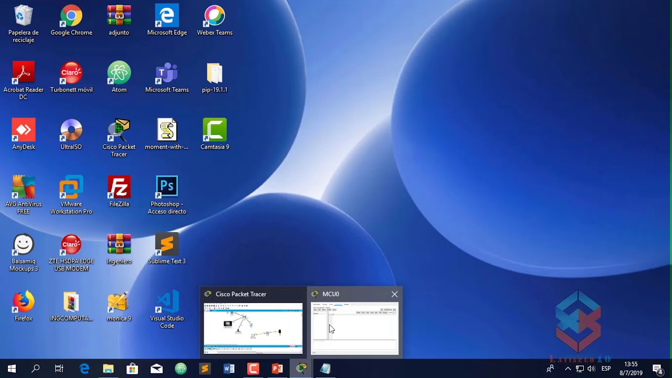The height and width of the screenshot is (378, 672).
Task: Select the Firefox desktop shortcut
Action: (24, 307)
